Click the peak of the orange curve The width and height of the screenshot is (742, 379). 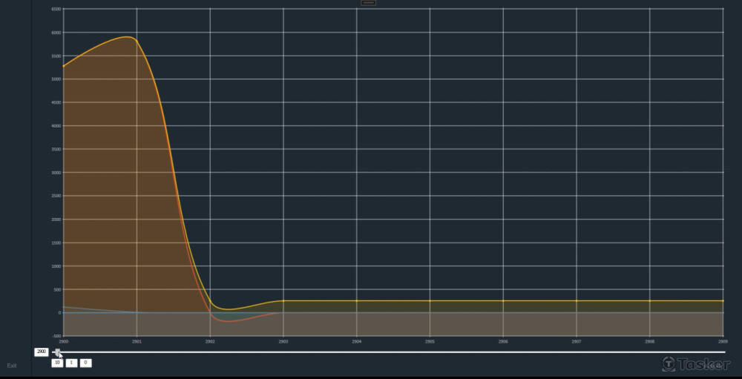(129, 37)
